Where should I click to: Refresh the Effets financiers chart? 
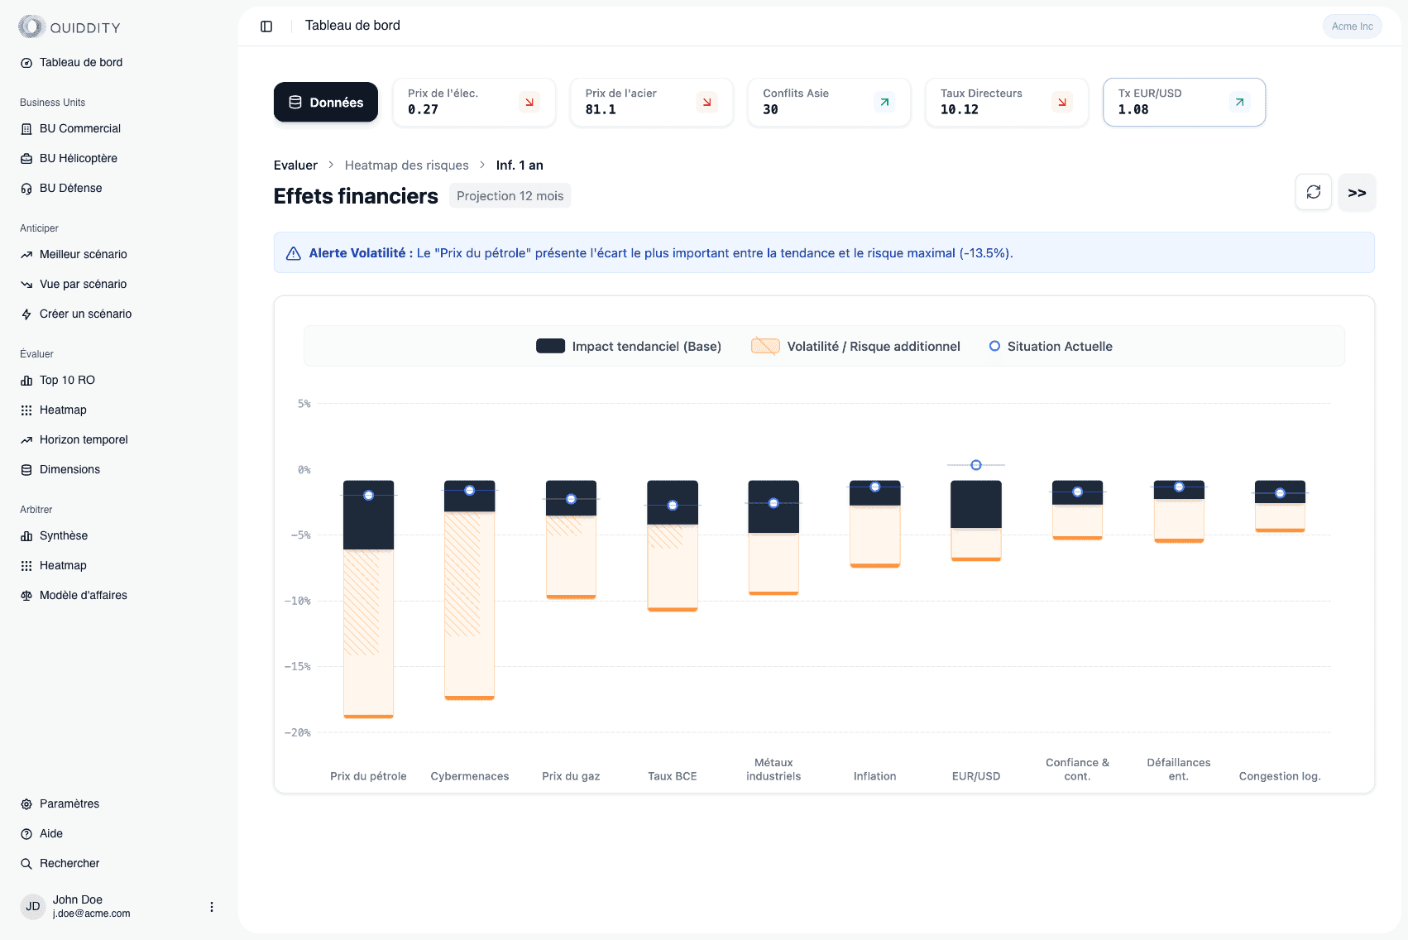click(1313, 192)
